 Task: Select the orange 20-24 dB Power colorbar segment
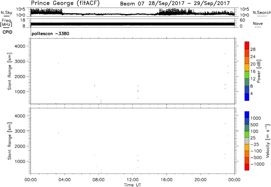coord(247,60)
